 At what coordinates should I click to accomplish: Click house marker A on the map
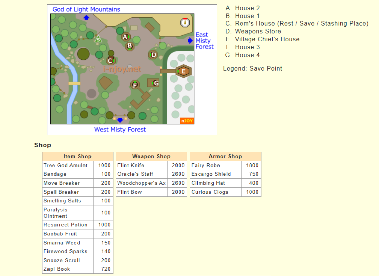[x=125, y=37]
